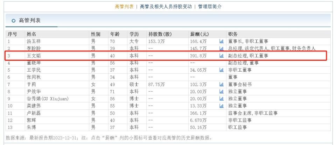Viewport: 336px width, 145px height.
Task: Open salary history chart icon for 尹效华
Action: click(221, 92)
